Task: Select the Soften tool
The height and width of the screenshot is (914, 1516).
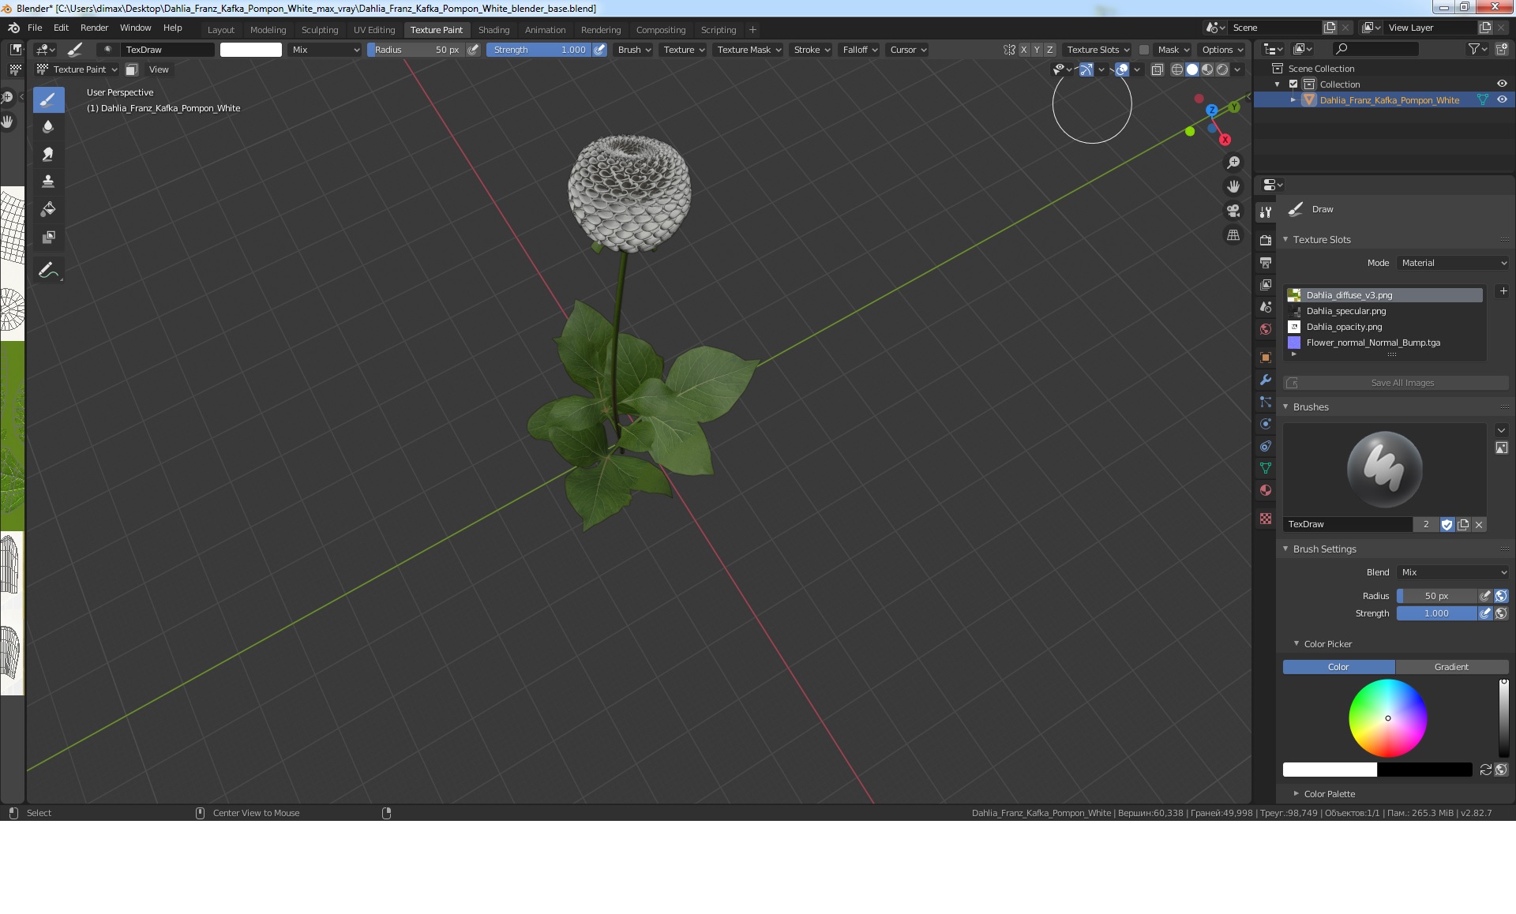Action: (x=48, y=126)
